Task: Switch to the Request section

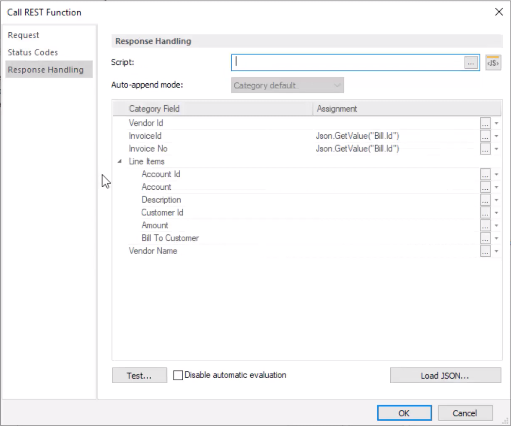Action: (x=23, y=35)
